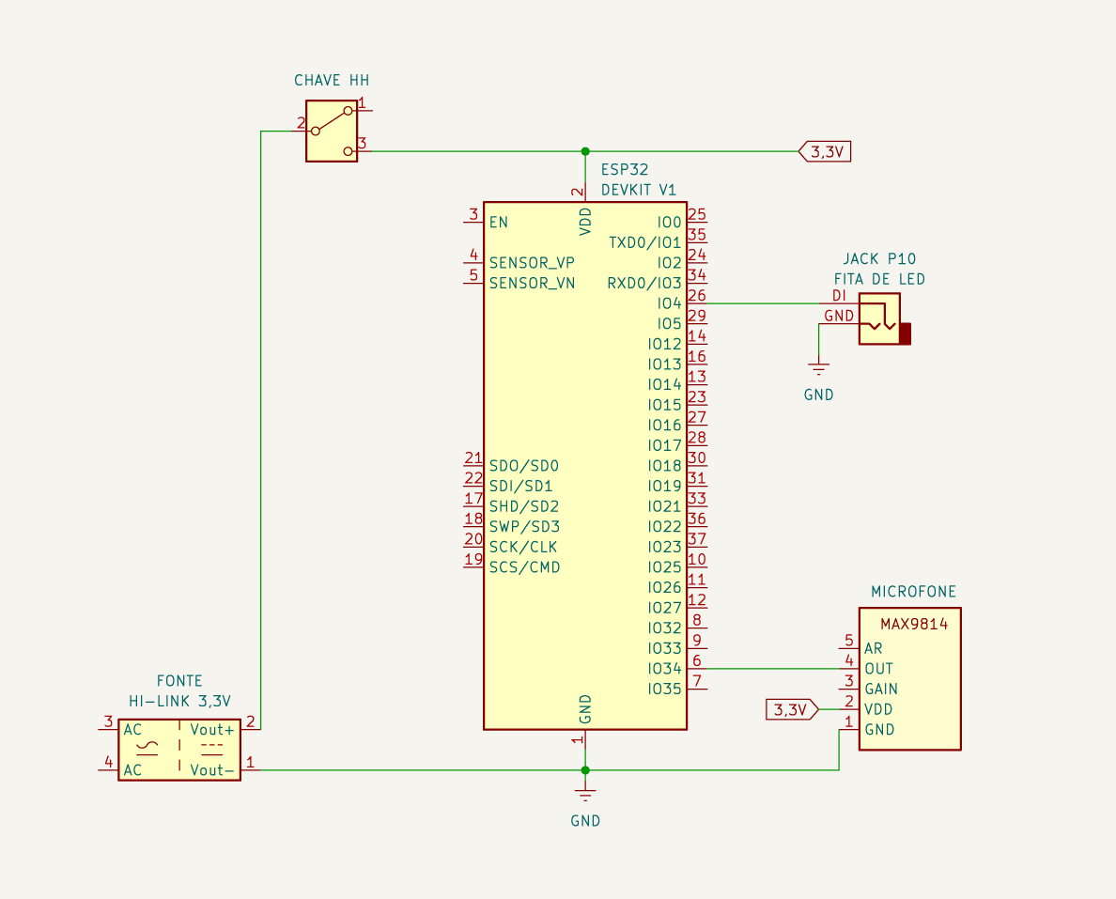Select the HI-LINK power supply symbol
Image resolution: width=1116 pixels, height=899 pixels.
point(178,750)
